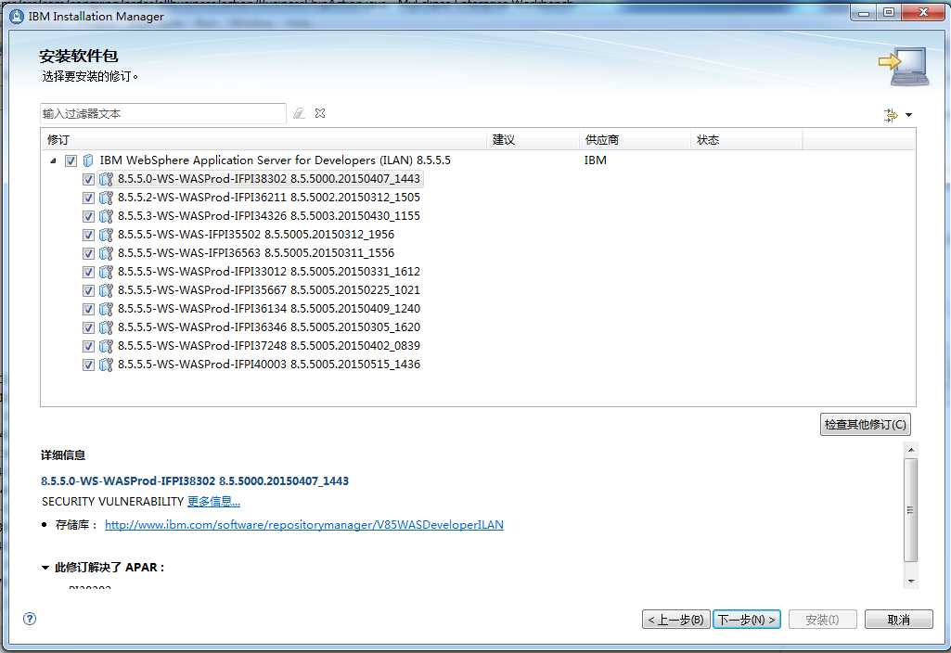Go back with 上一步(B) button
951x653 pixels.
[675, 620]
